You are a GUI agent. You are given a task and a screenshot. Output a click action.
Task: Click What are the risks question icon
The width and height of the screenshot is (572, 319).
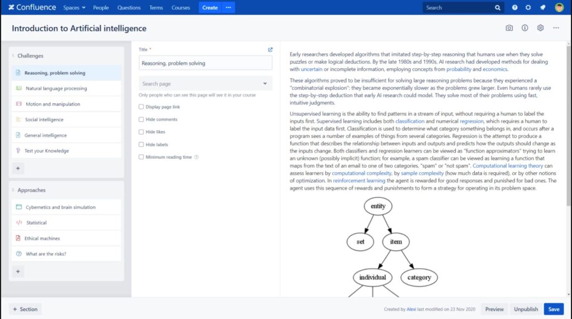(18, 254)
